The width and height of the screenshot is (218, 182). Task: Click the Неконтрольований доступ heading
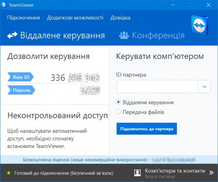pyautogui.click(x=58, y=116)
